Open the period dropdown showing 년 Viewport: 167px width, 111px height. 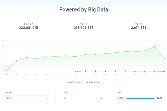coord(83,99)
